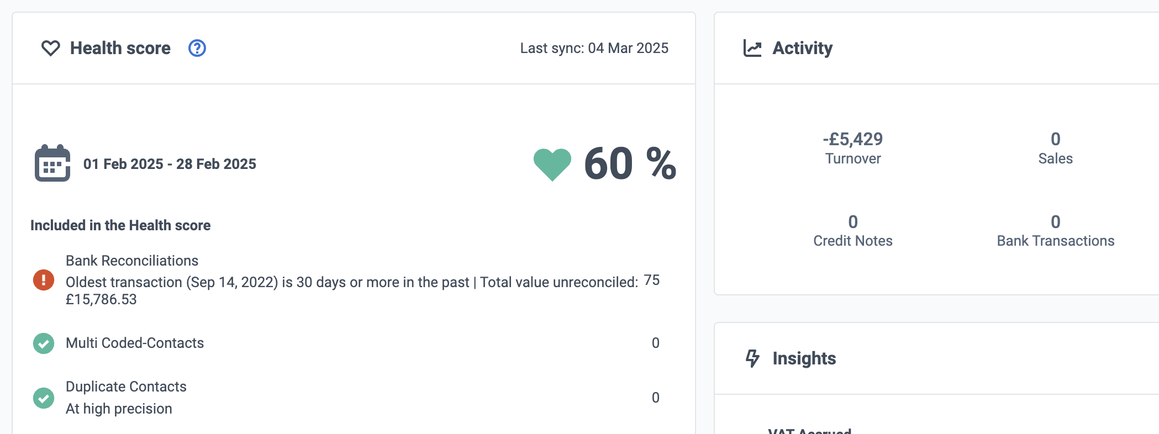Click the red Bank Reconciliations warning icon
1159x434 pixels.
(x=44, y=280)
